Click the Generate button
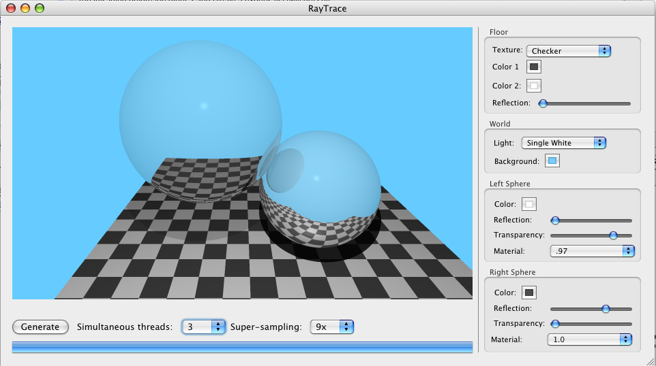656x366 pixels. [x=40, y=327]
